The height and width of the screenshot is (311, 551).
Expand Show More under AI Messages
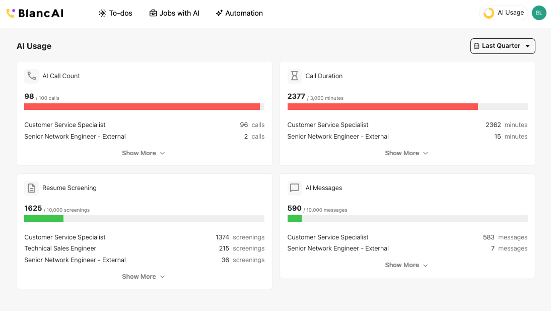[406, 265]
